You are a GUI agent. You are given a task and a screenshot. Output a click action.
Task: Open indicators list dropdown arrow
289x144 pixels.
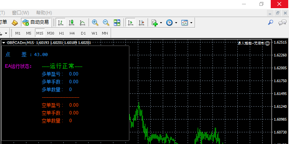tap(161, 23)
